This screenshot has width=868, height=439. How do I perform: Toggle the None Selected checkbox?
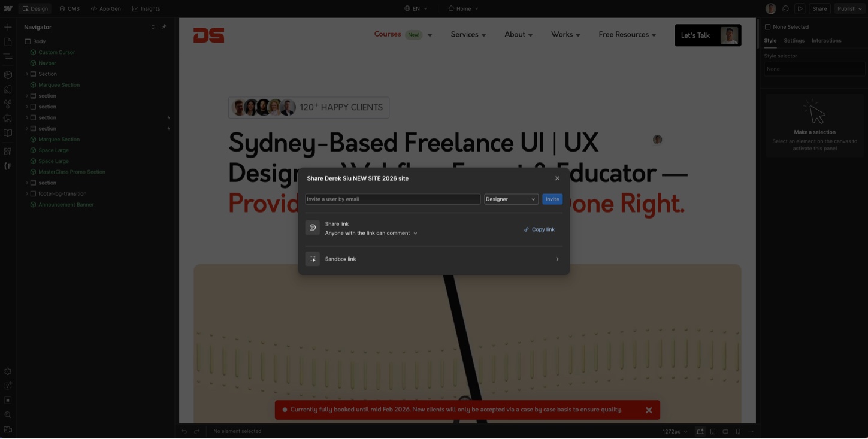(x=767, y=27)
